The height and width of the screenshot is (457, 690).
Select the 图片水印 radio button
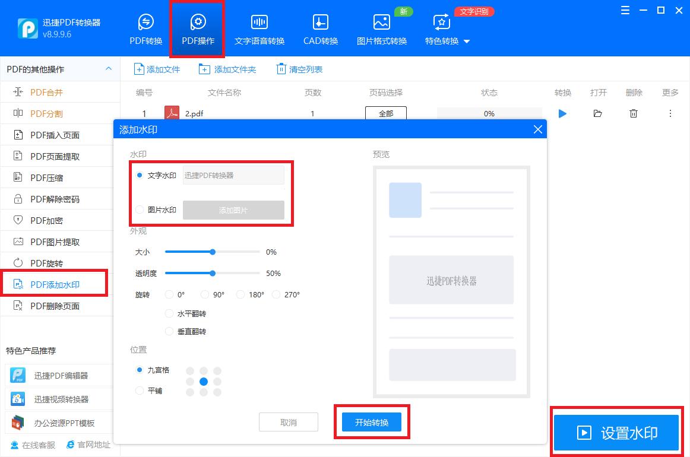[139, 210]
